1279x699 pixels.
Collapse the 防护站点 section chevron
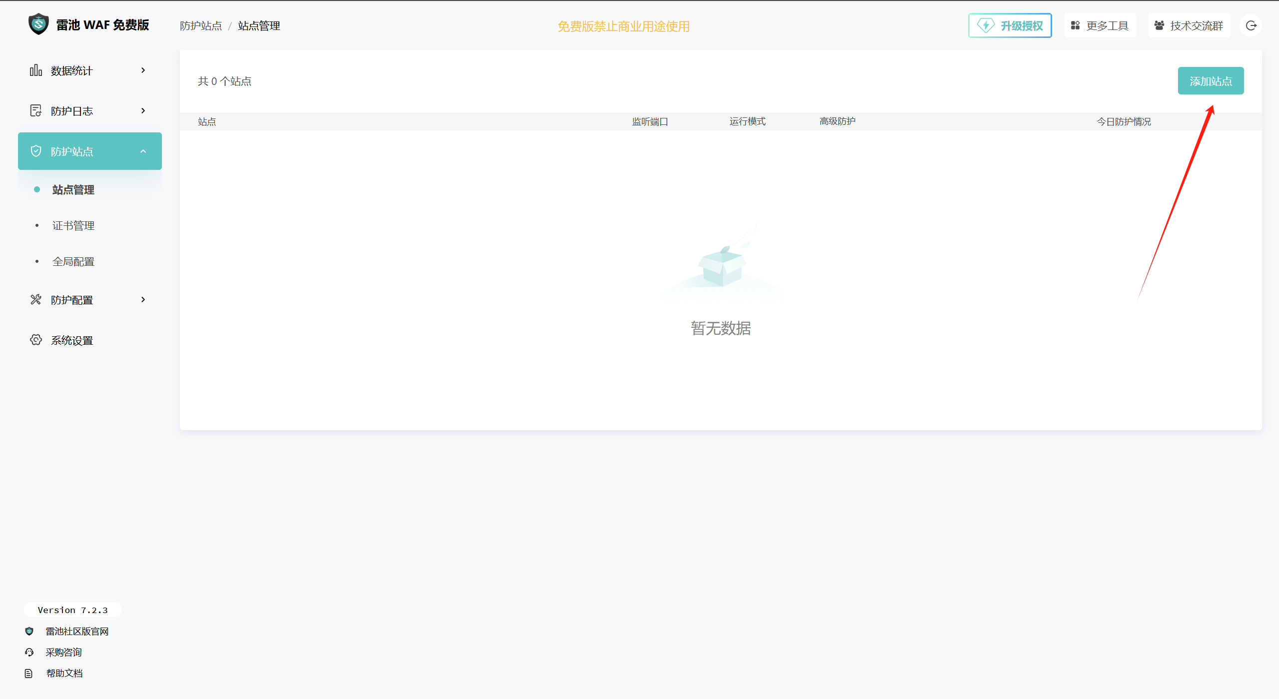point(143,151)
